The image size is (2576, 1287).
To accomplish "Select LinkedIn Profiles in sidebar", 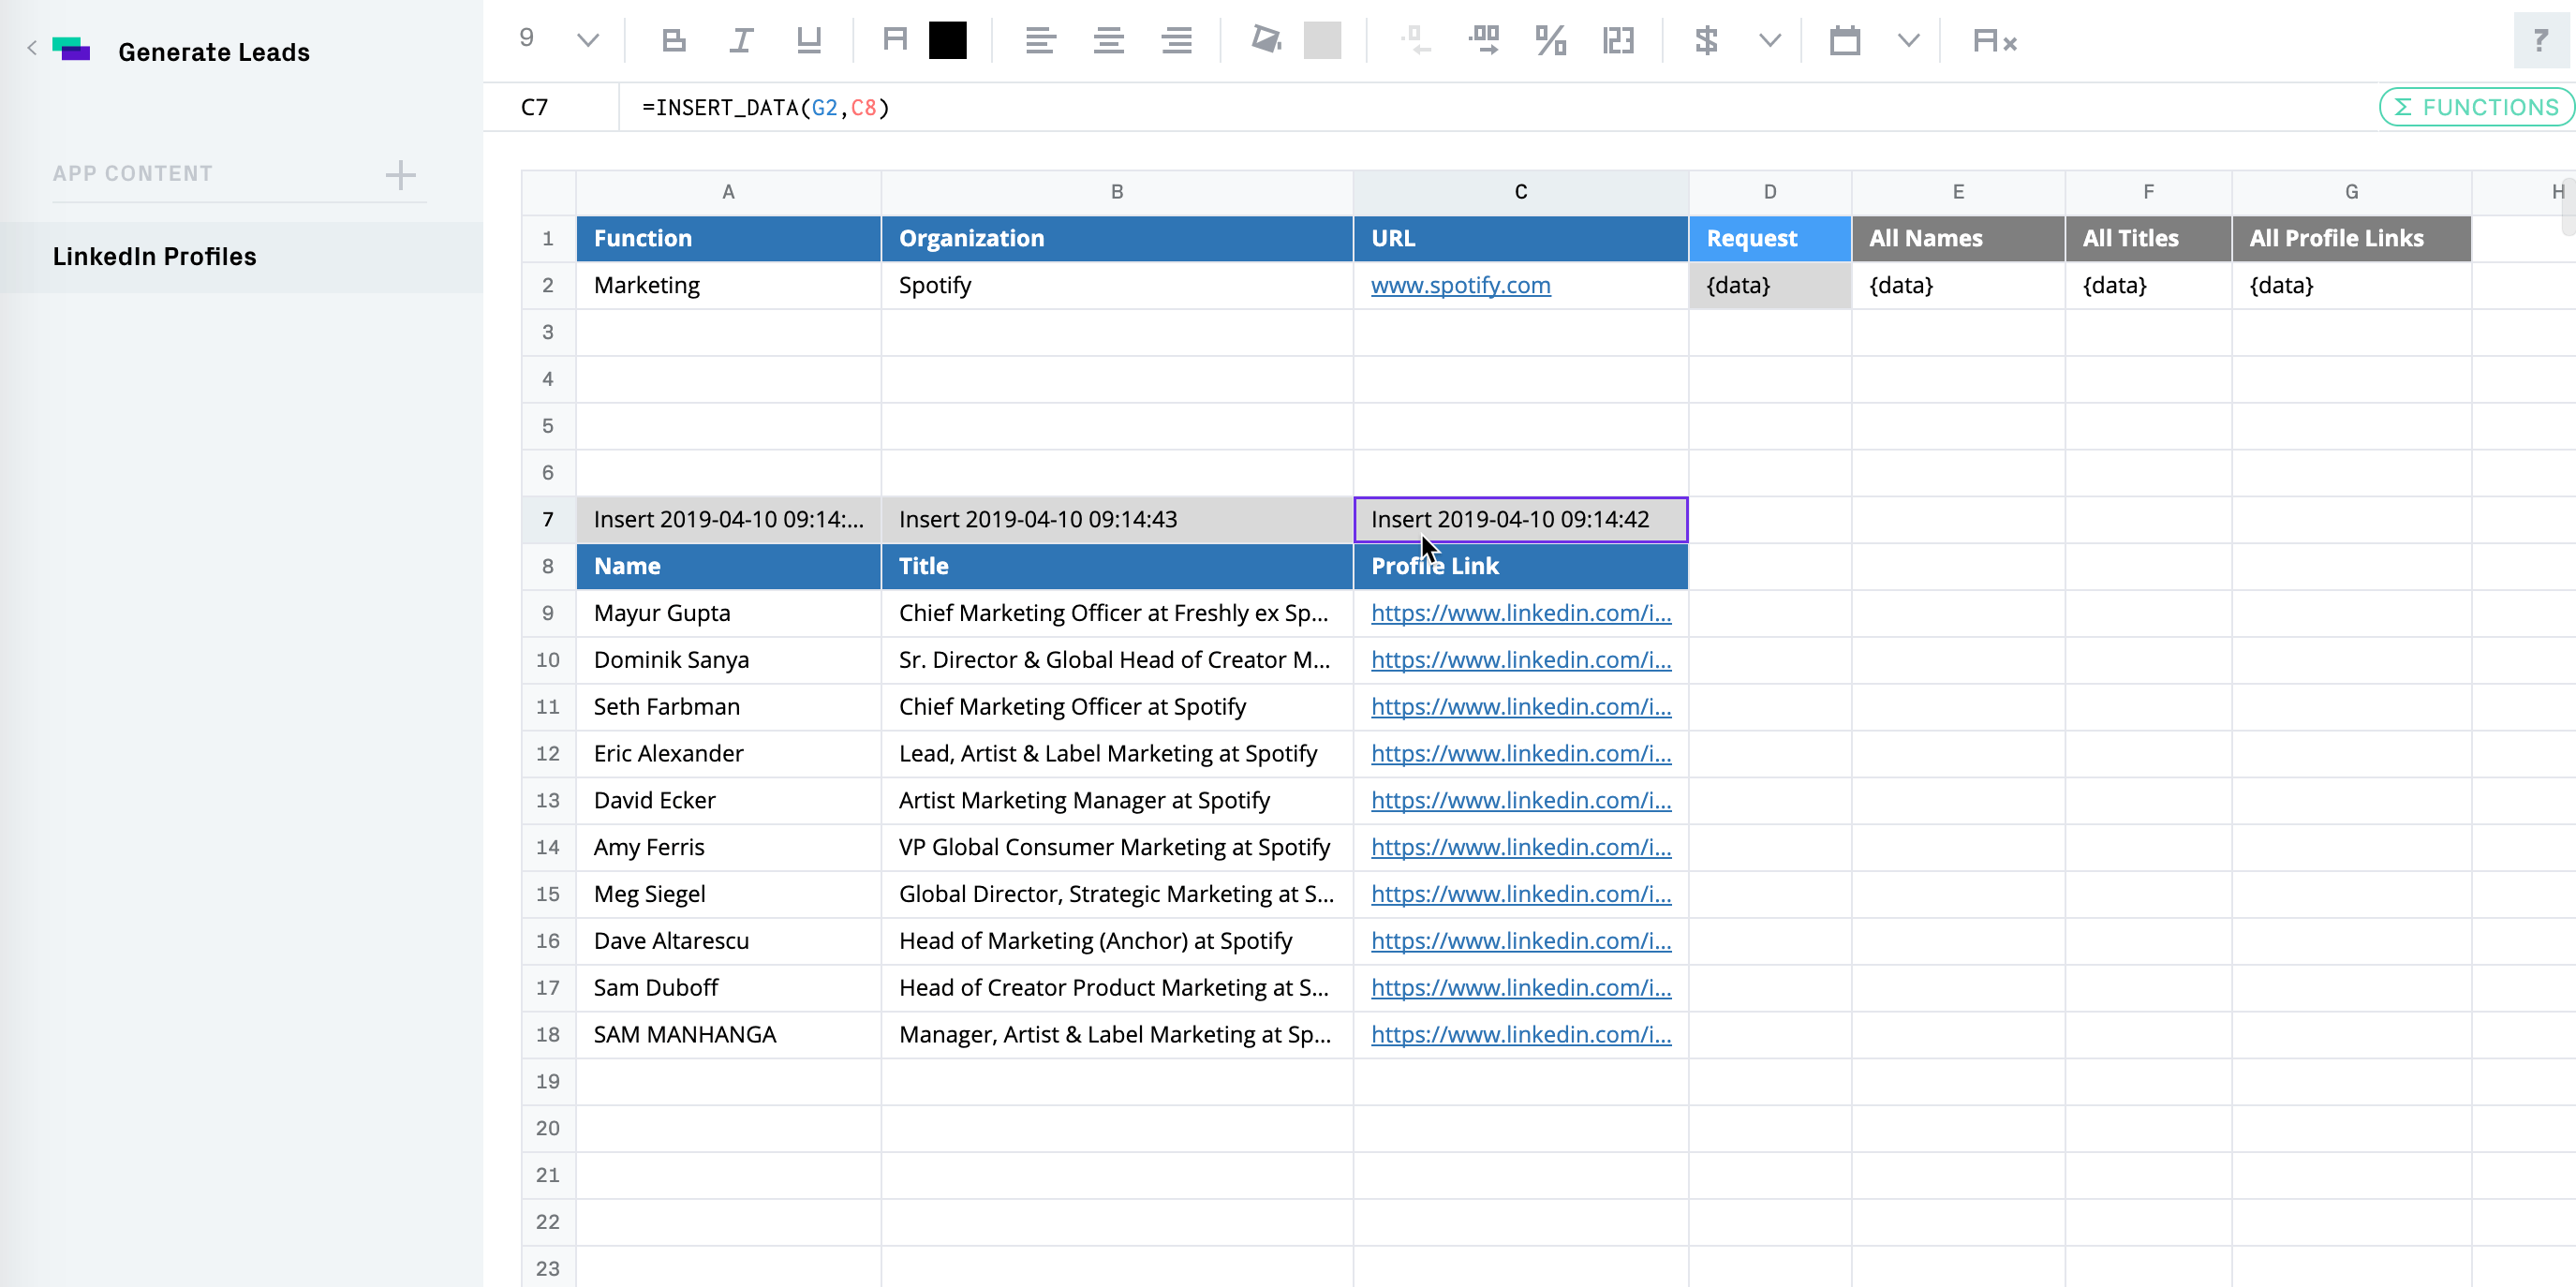I will [155, 257].
